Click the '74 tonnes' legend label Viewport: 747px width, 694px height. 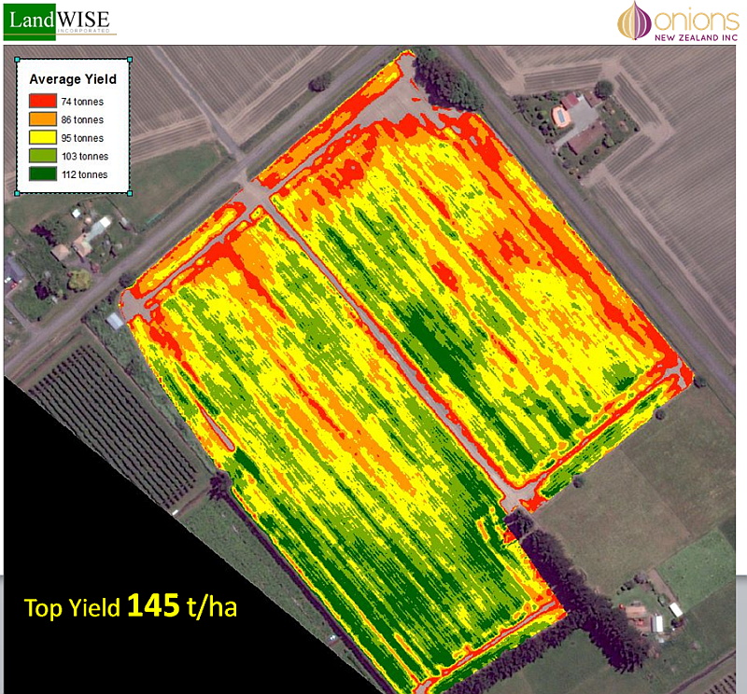pyautogui.click(x=82, y=102)
